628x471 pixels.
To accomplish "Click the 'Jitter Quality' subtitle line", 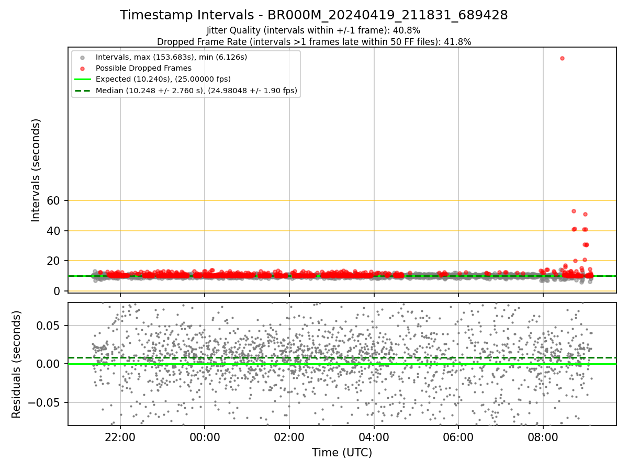I will [314, 30].
